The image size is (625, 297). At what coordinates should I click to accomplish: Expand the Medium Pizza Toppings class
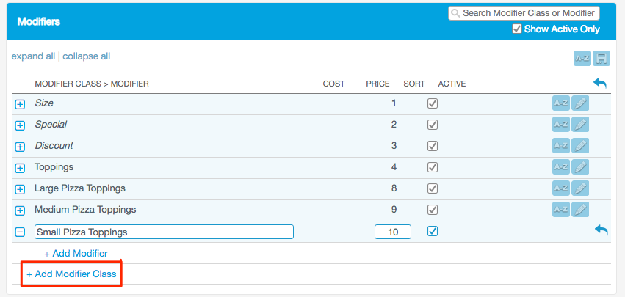(x=21, y=210)
